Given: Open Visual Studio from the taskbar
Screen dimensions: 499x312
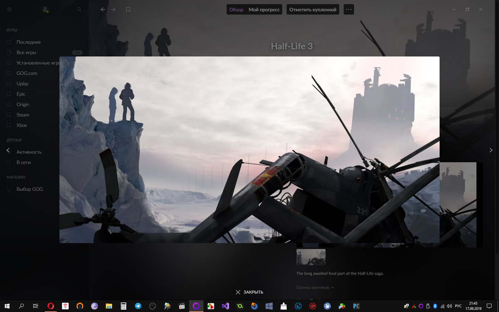Looking at the screenshot, I should point(225,306).
